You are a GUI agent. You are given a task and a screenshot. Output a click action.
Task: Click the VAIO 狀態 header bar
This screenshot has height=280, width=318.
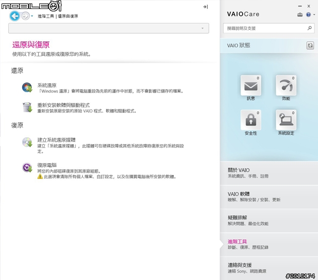(269, 45)
